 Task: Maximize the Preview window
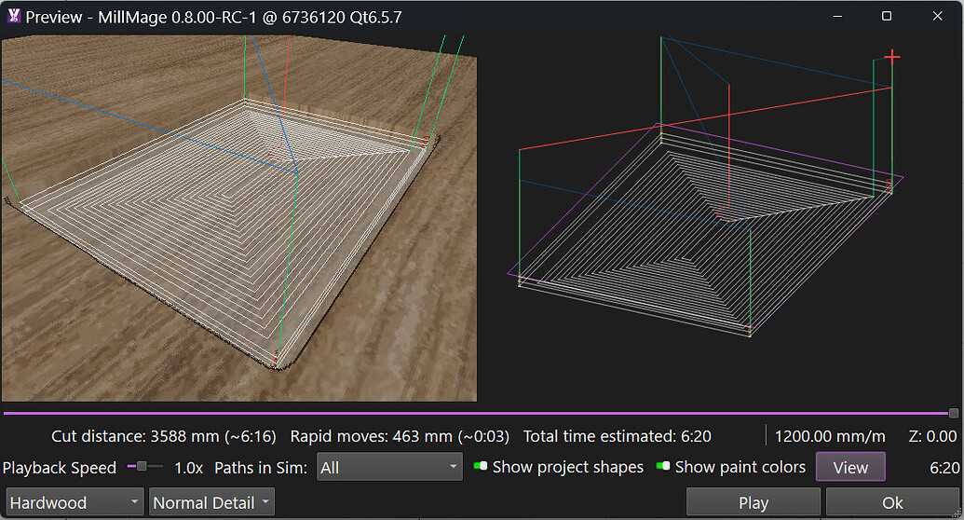(x=887, y=16)
